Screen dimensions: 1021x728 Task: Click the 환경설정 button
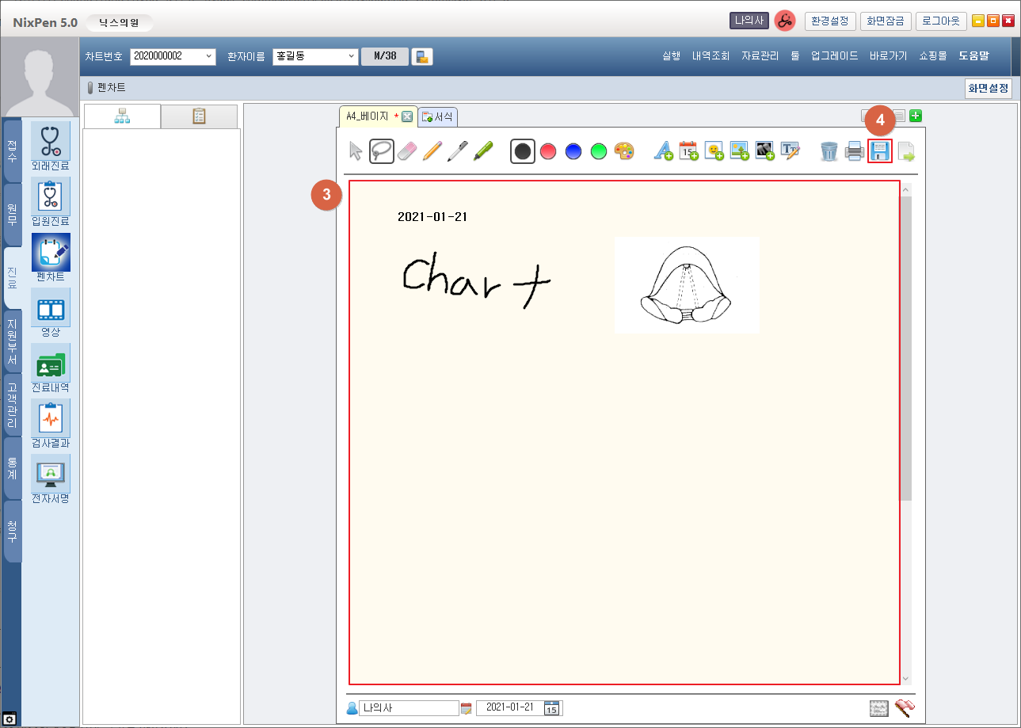(x=829, y=21)
